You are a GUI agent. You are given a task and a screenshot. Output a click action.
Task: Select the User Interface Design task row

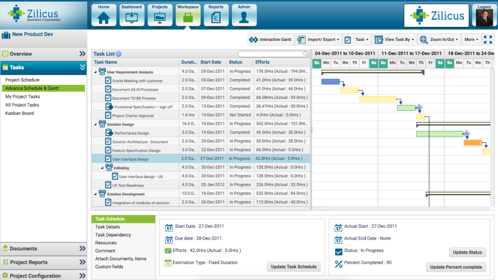[201, 158]
